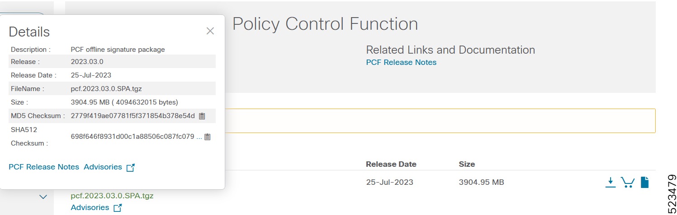This screenshot has height=215, width=677.
Task: Click the green pcf.2023.03.0.SPA.tgz file link
Action: (x=112, y=196)
